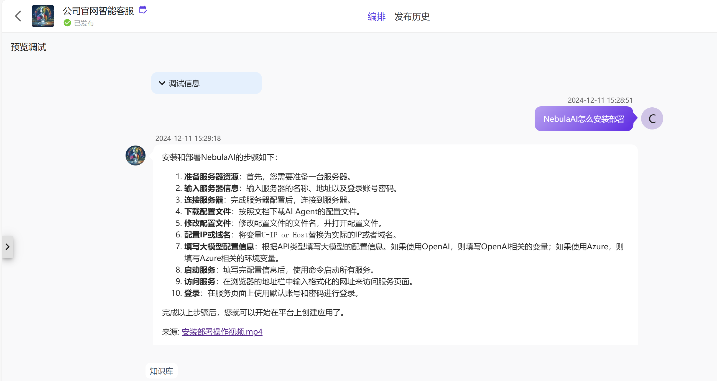This screenshot has width=717, height=381.
Task: Click the NebulaAI怎么安装部署 message bubble
Action: 584,119
